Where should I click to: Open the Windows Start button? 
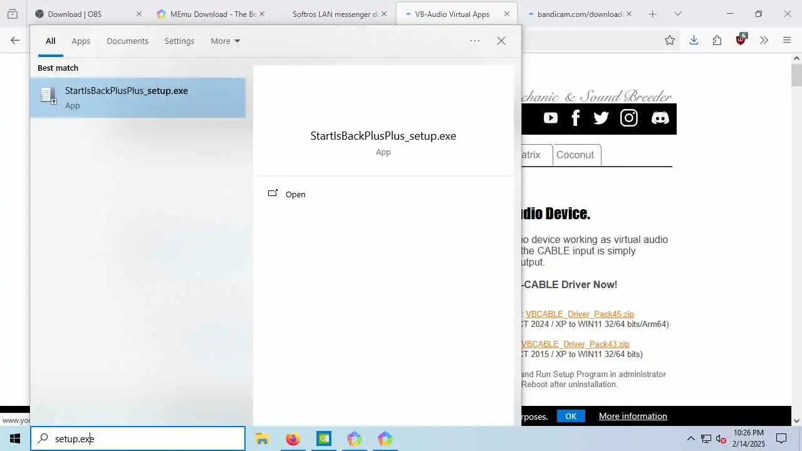click(15, 438)
